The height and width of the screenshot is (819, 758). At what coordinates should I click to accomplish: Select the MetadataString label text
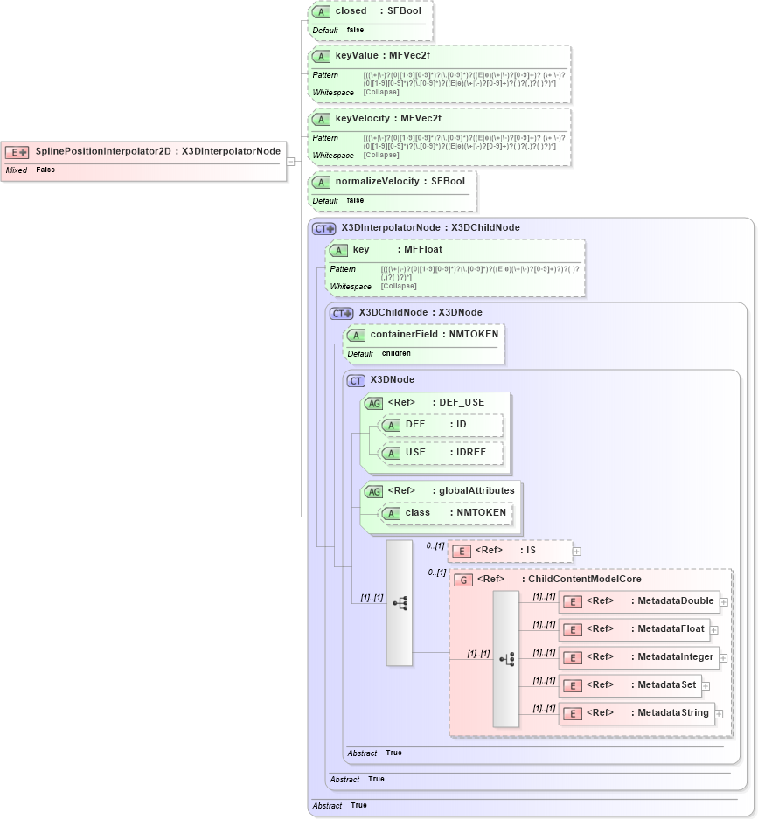coord(673,713)
